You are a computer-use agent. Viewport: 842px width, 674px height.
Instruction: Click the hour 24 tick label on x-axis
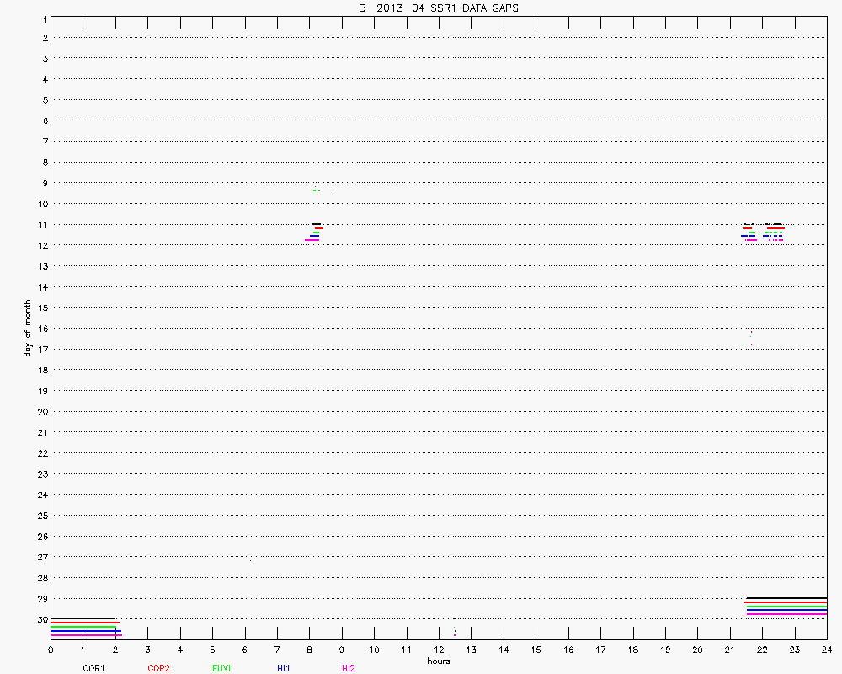pyautogui.click(x=827, y=650)
